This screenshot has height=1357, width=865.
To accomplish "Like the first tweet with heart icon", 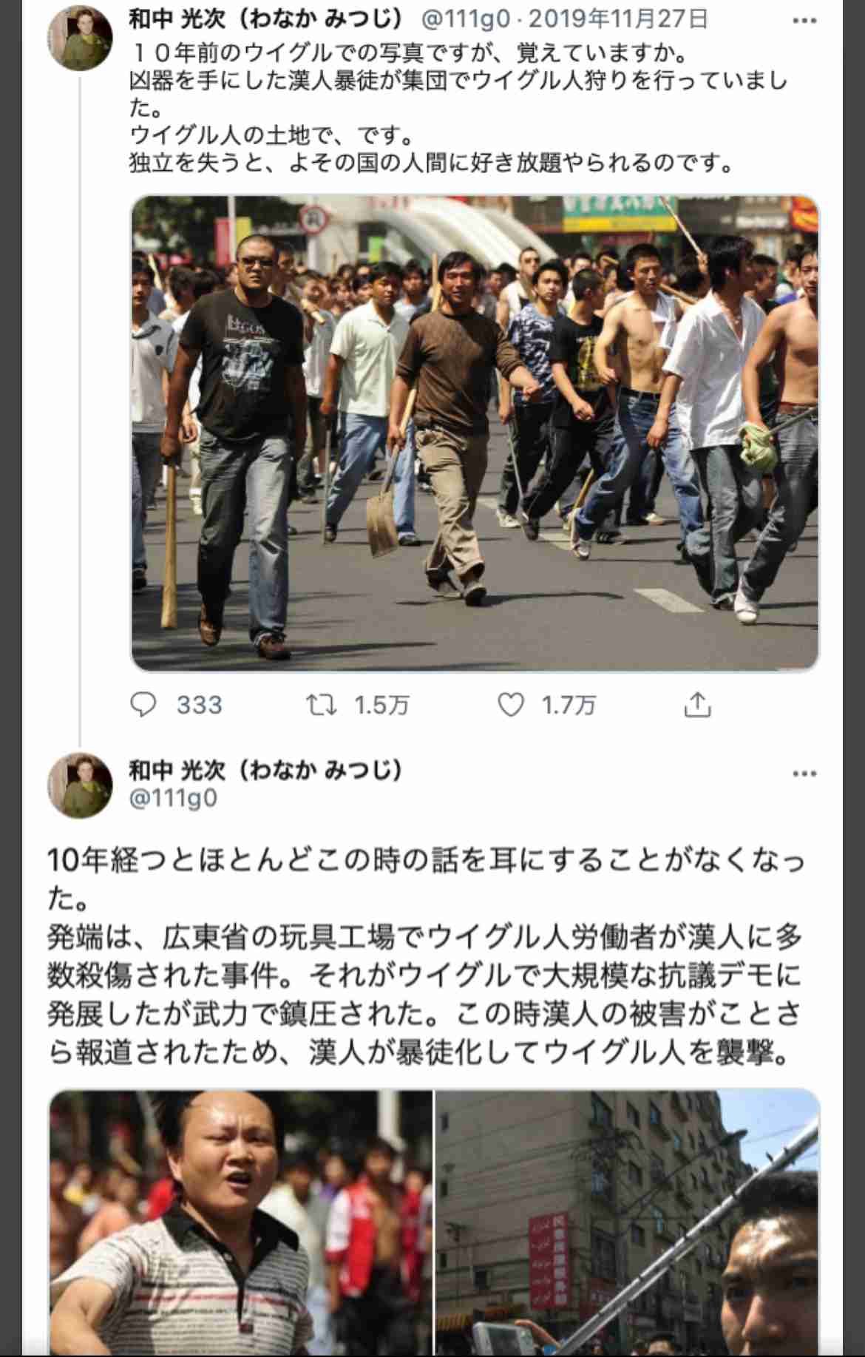I will click(511, 705).
